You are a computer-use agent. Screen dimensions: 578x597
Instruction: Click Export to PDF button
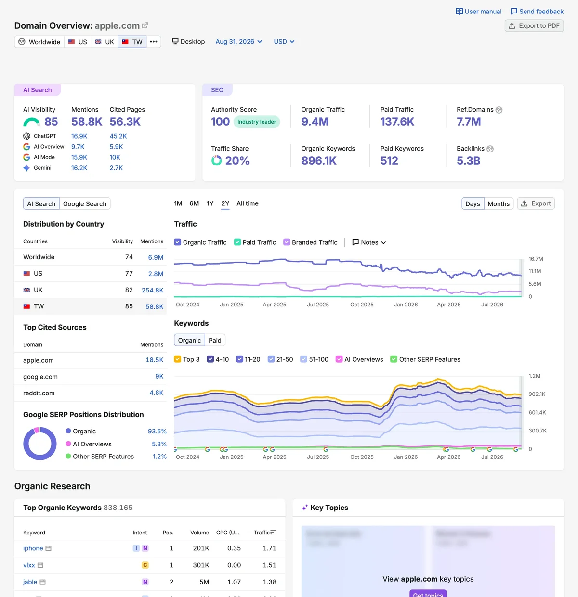click(x=534, y=26)
